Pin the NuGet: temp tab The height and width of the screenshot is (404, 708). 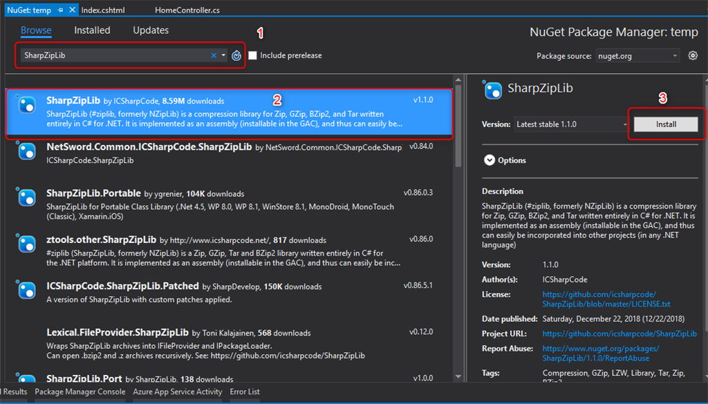(x=60, y=10)
